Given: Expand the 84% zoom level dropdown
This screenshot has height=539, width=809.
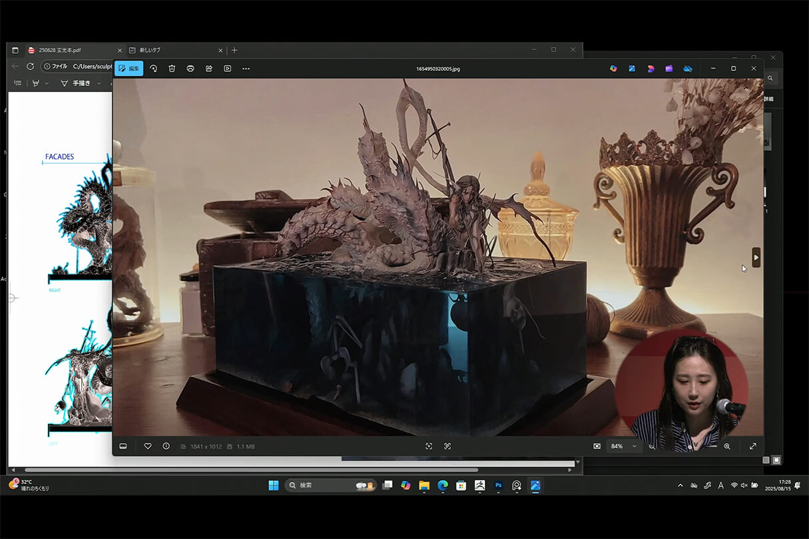Looking at the screenshot, I should point(634,447).
